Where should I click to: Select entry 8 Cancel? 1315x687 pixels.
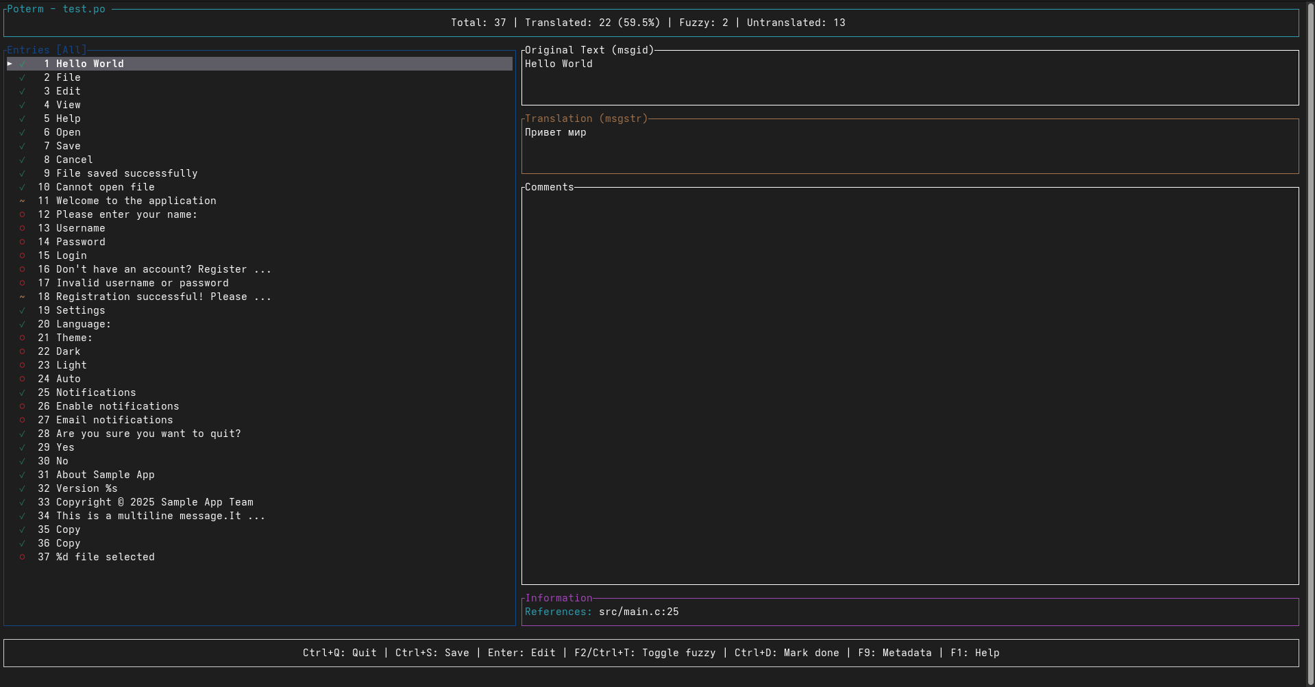pos(260,160)
